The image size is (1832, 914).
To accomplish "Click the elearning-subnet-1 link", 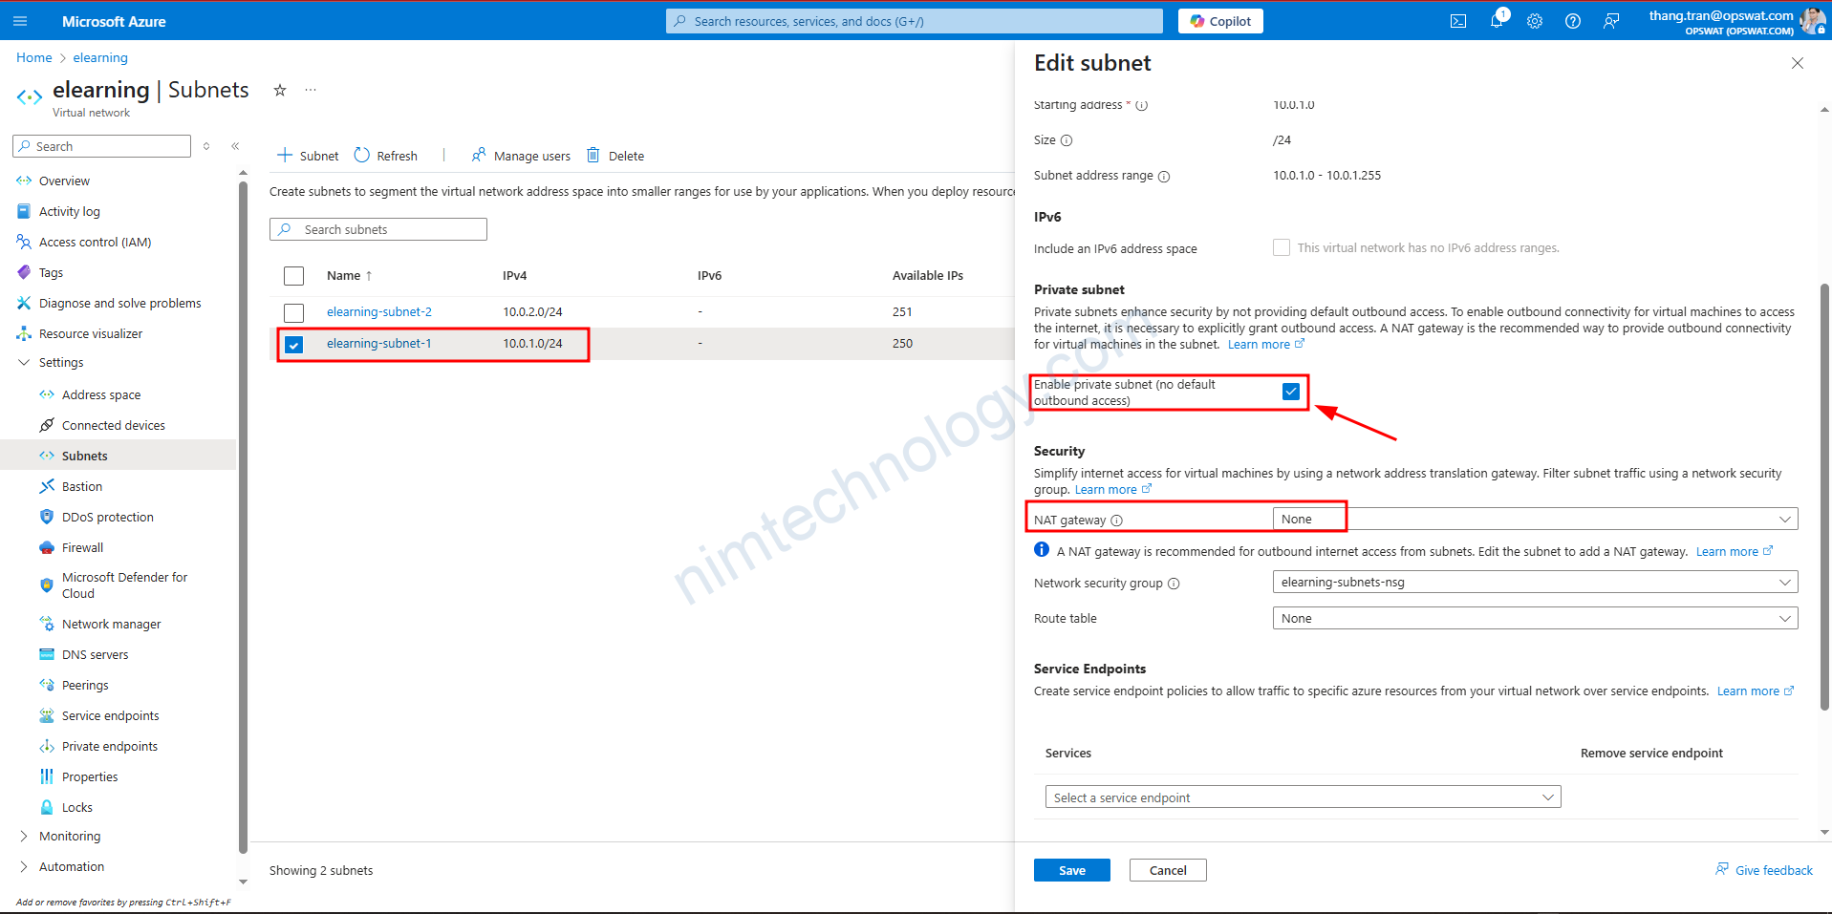I will (379, 343).
